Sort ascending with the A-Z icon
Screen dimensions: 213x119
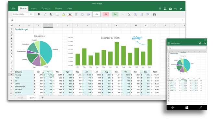tap(136, 14)
